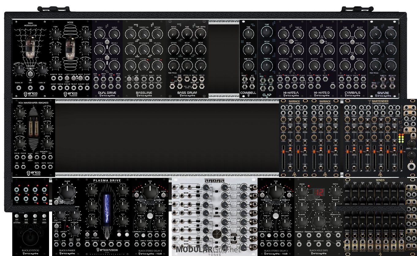
Task: Flip the MODE switch on Bass Drum
Action: click(179, 79)
